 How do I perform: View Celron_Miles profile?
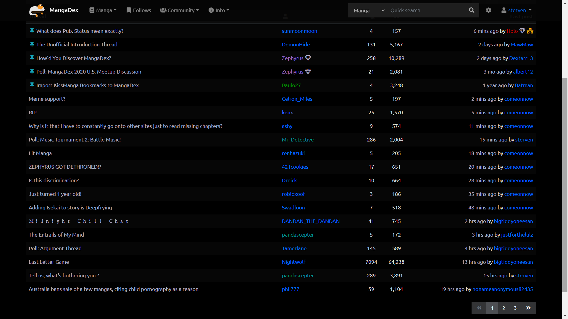click(297, 99)
